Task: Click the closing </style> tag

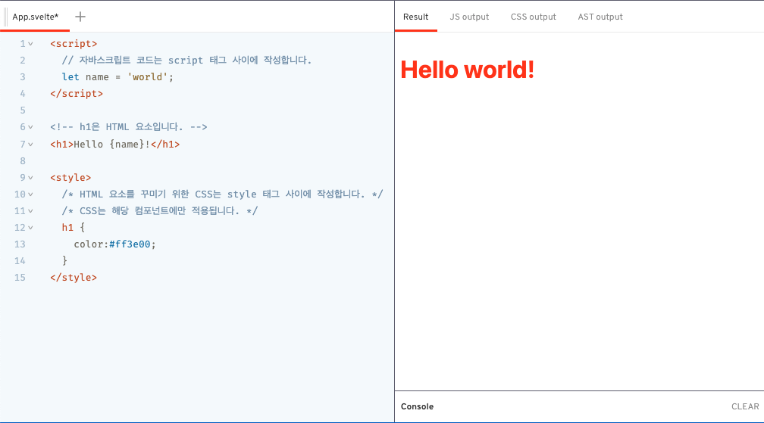Action: pyautogui.click(x=74, y=278)
